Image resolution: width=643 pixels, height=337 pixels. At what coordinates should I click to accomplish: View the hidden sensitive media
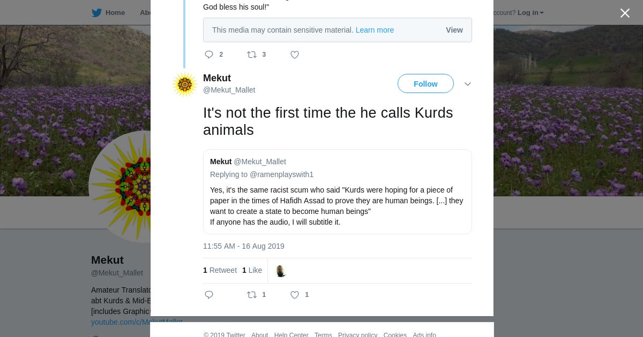click(454, 30)
